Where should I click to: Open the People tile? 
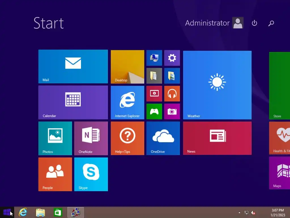[x=55, y=174]
